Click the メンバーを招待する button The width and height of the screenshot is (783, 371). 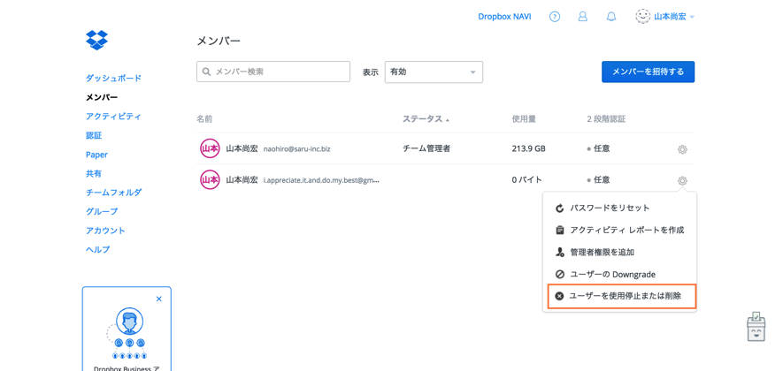pos(648,72)
